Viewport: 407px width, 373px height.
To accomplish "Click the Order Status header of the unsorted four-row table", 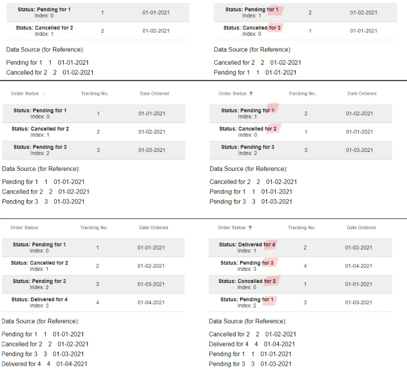I will [x=24, y=227].
